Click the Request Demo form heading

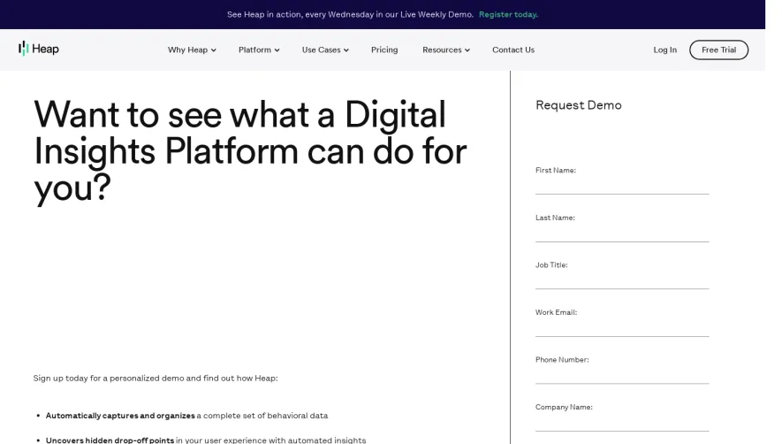[x=579, y=105]
